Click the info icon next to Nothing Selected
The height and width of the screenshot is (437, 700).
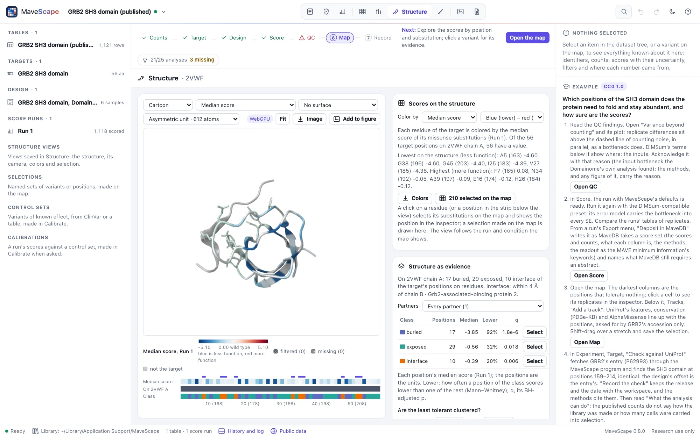pos(566,33)
